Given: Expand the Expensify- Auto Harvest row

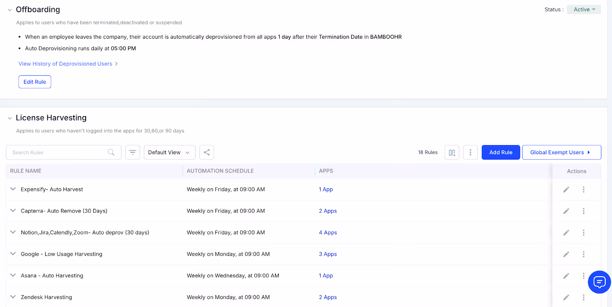Looking at the screenshot, I should 13,189.
